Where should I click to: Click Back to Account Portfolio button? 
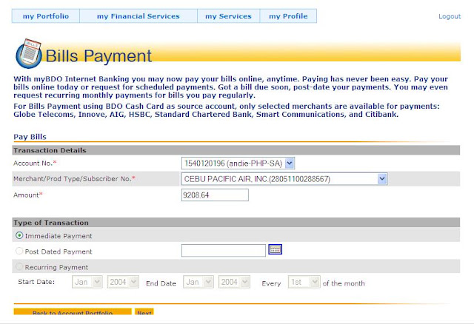pyautogui.click(x=73, y=311)
